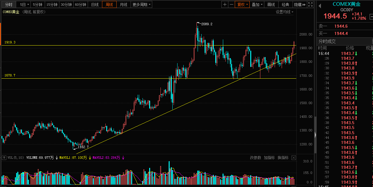Click the 2089.2 high price marker
Screen dimensions: 373x187
[x=207, y=24]
